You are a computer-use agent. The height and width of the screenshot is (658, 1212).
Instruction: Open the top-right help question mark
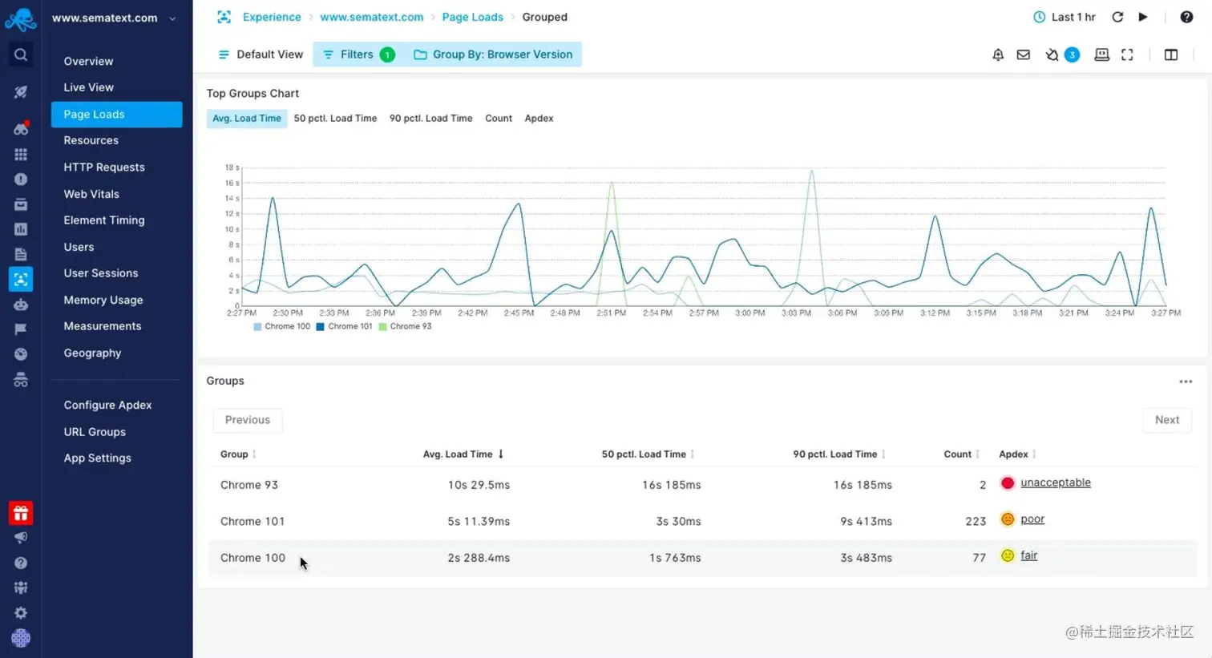point(1186,17)
